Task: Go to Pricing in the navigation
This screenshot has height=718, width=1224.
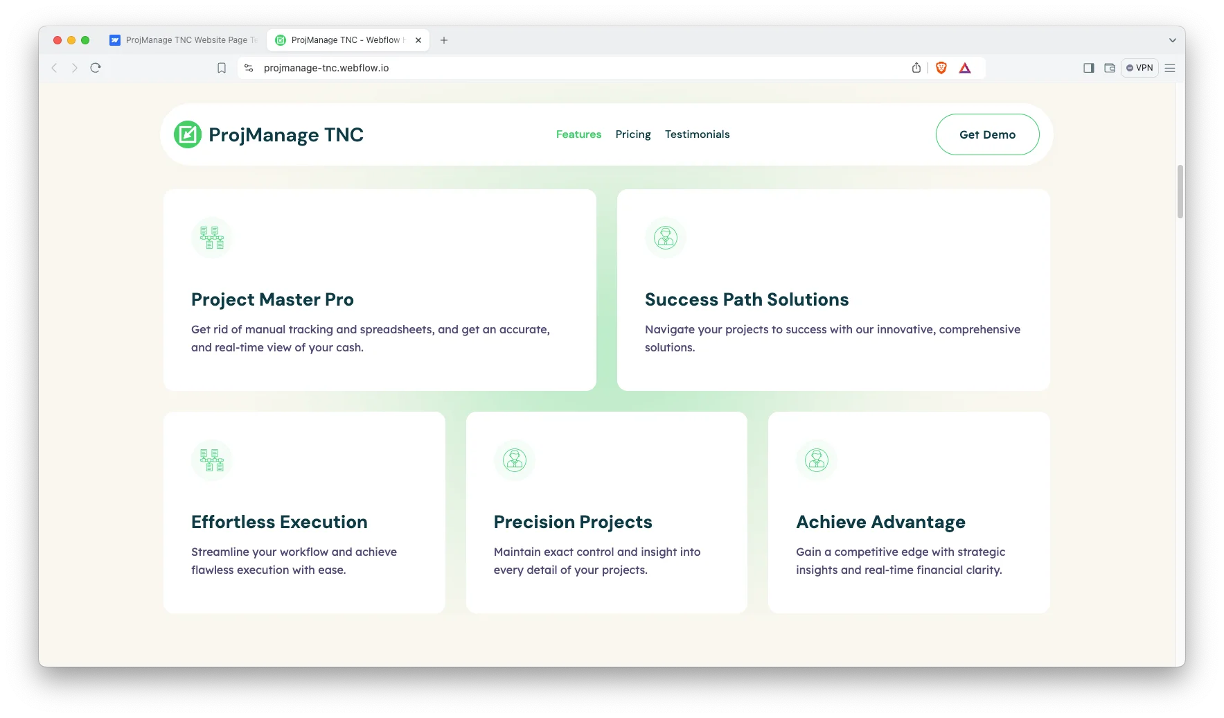Action: pyautogui.click(x=633, y=134)
